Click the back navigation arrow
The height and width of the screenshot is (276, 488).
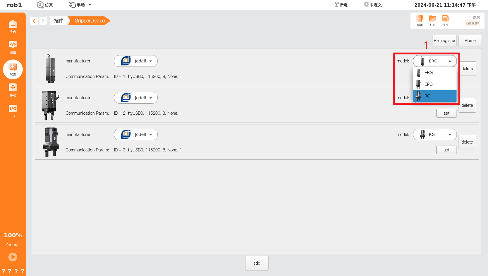coord(34,20)
